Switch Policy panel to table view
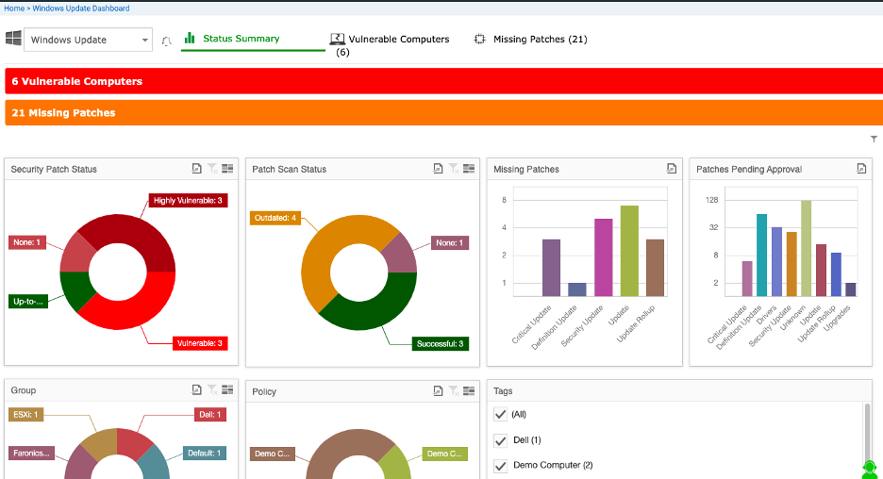This screenshot has height=479, width=883. point(469,390)
